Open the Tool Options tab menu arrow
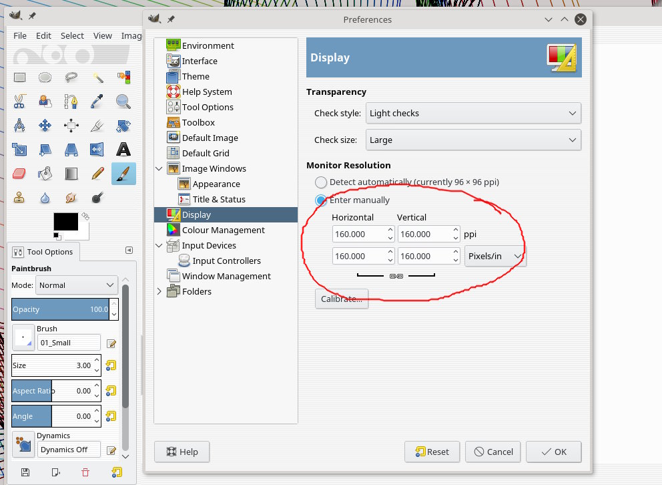 (129, 251)
